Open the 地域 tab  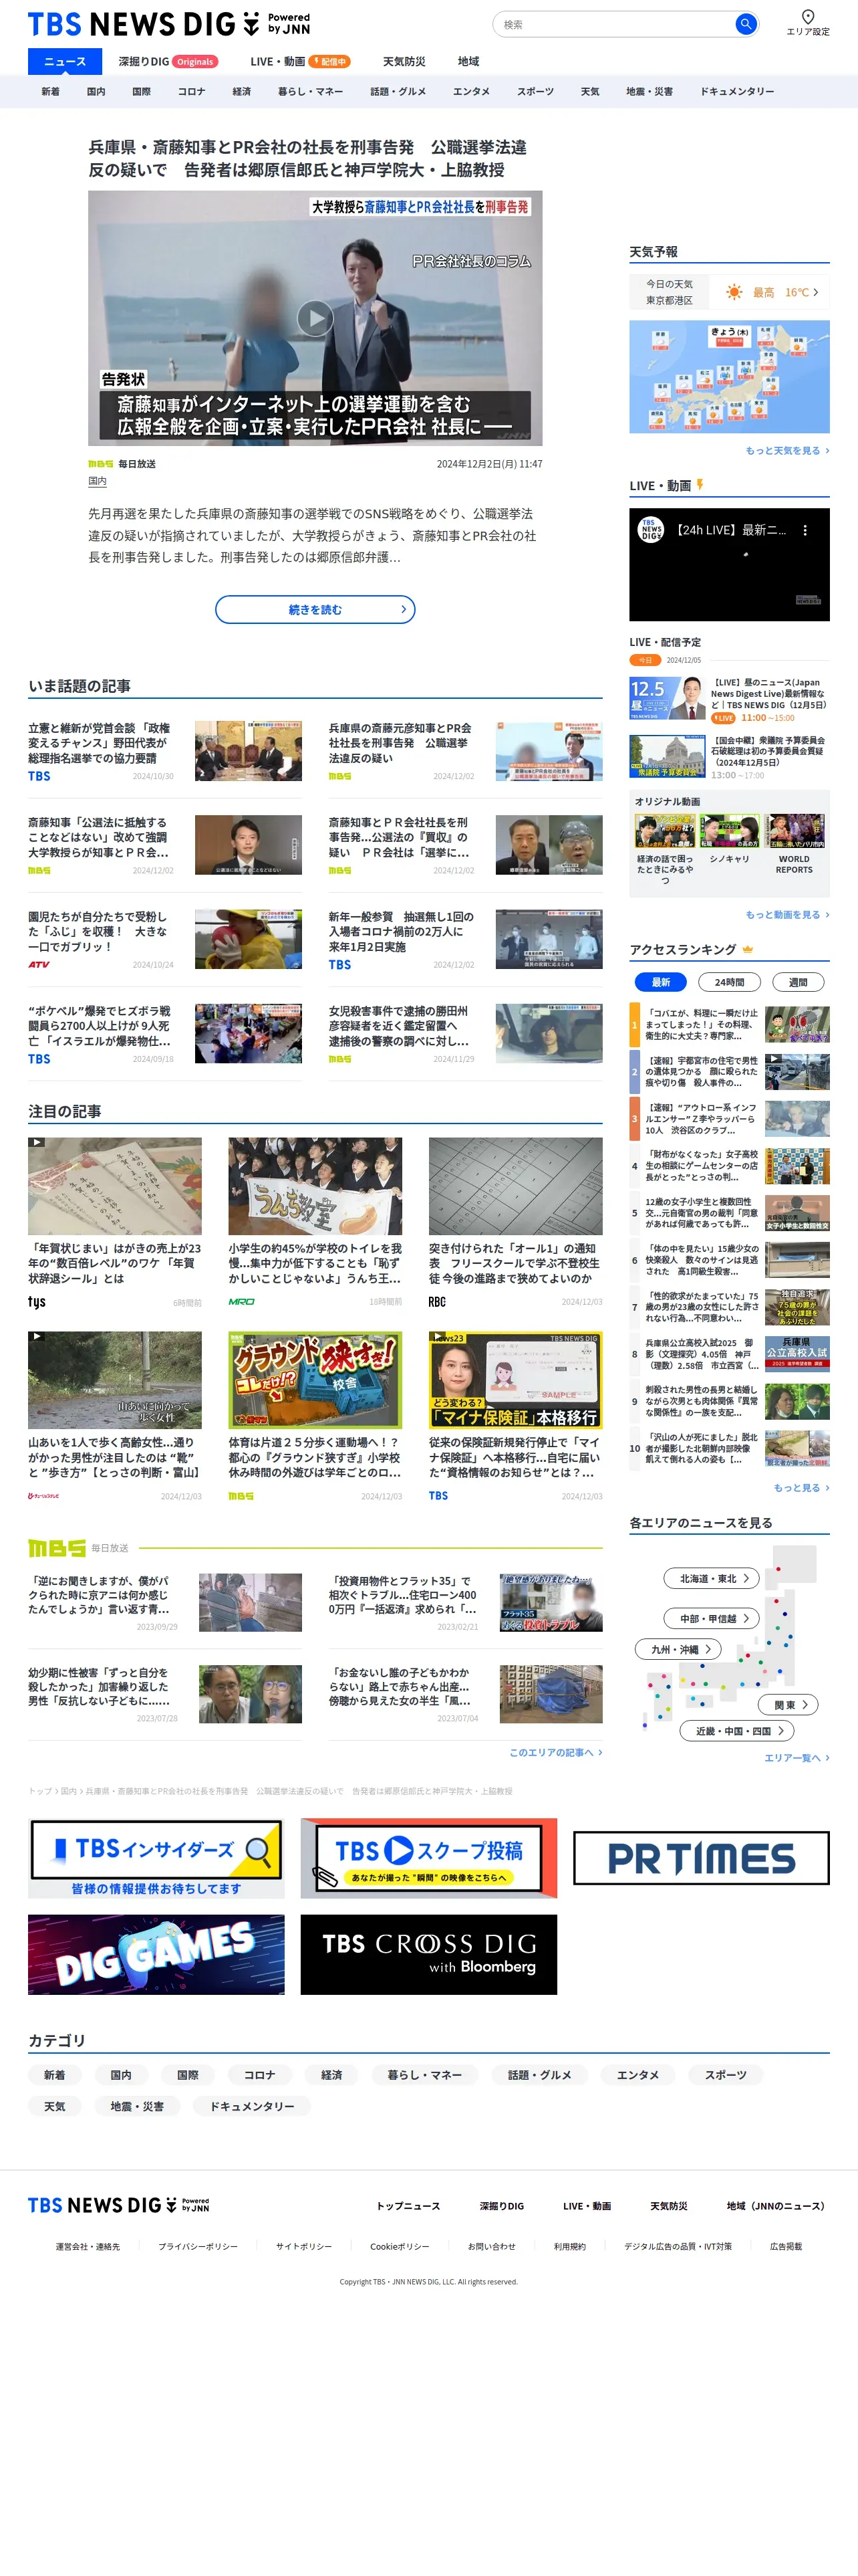point(468,61)
